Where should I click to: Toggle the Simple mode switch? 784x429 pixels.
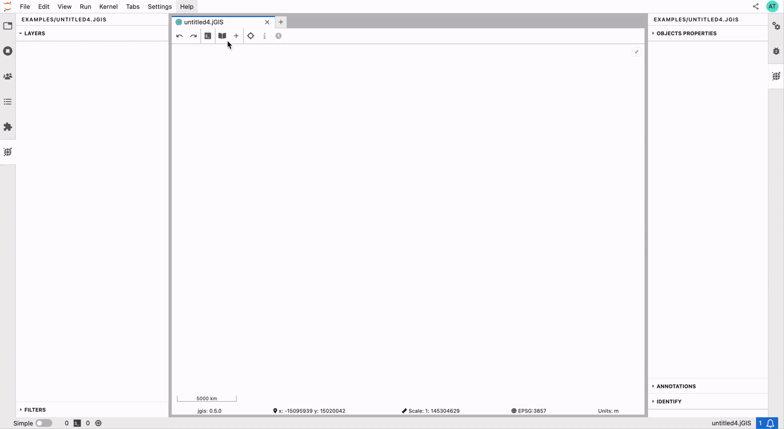(44, 423)
